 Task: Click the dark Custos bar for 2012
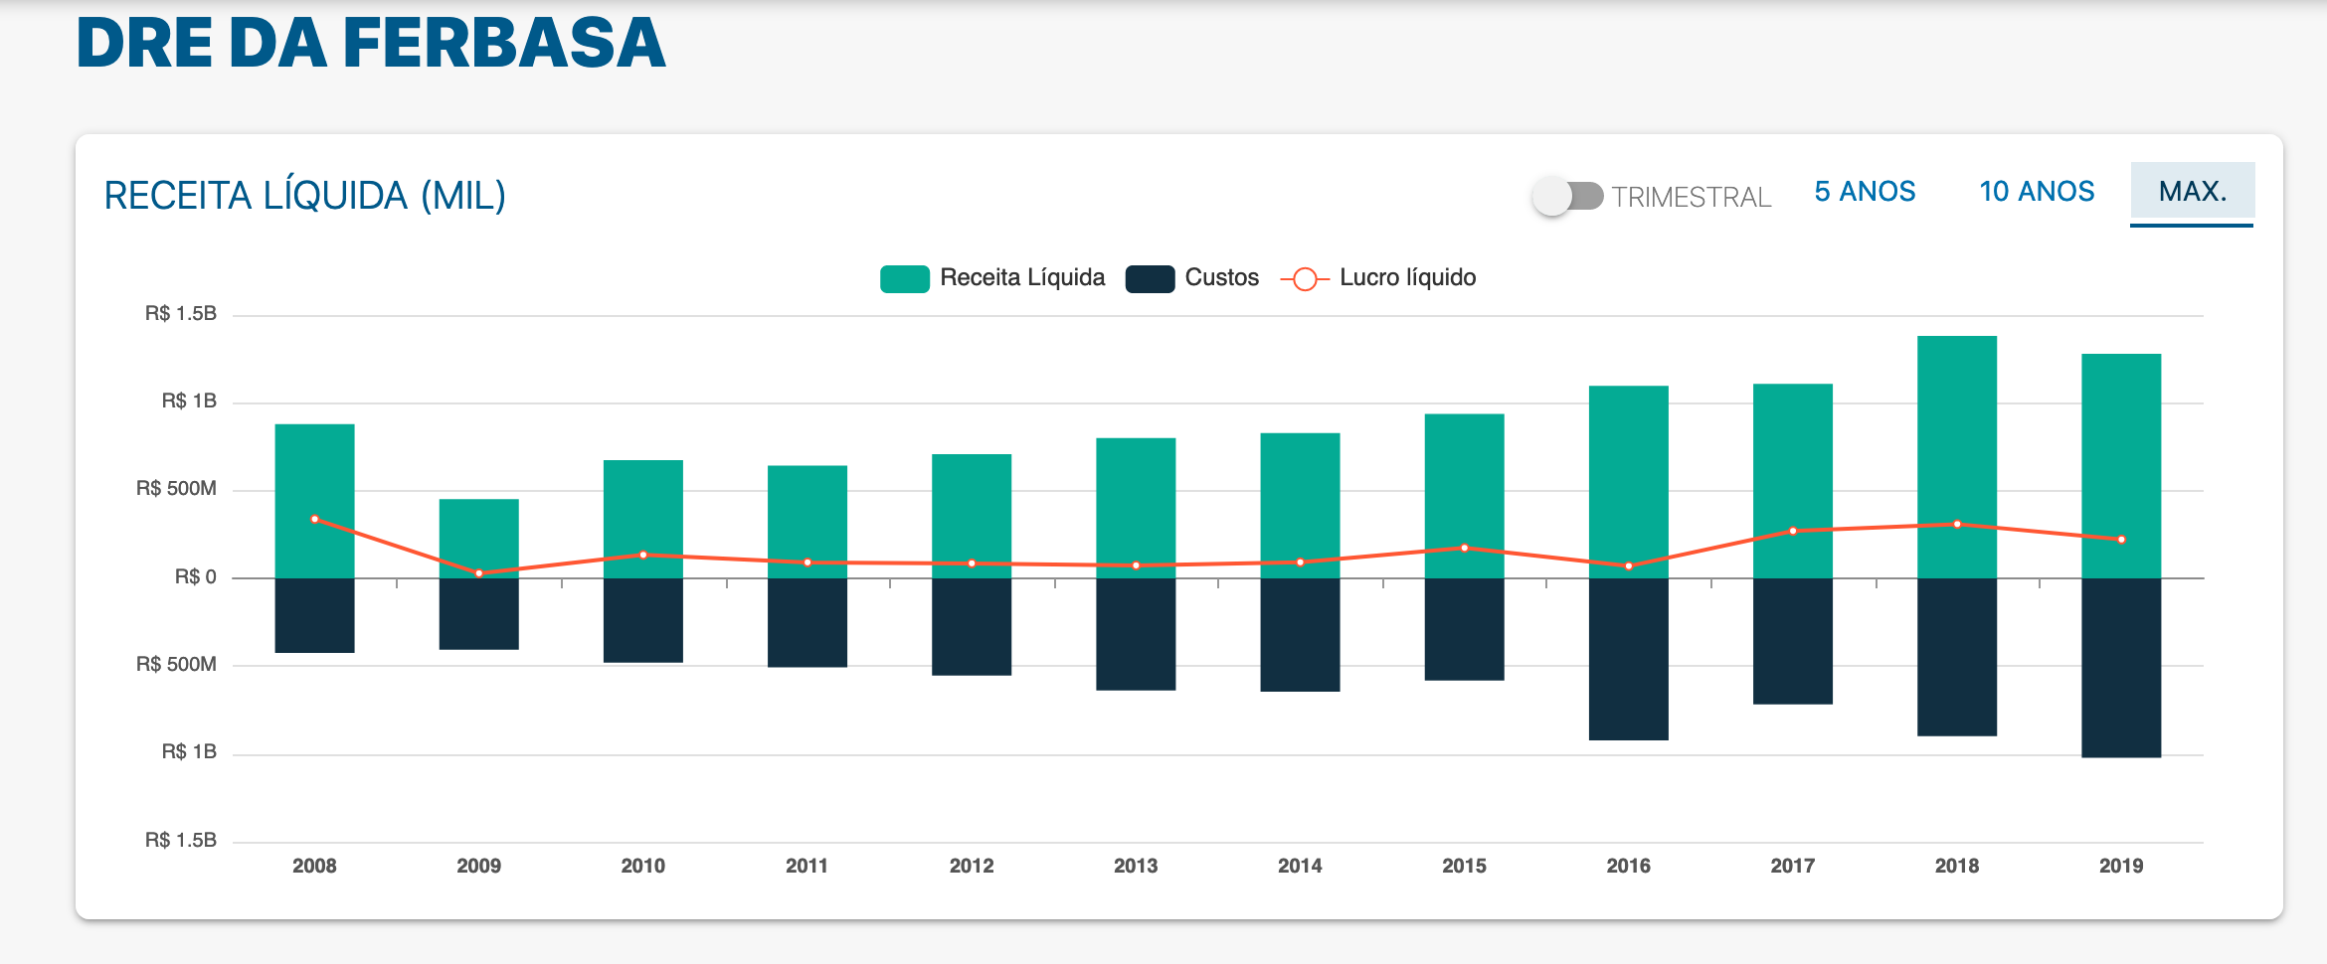[972, 627]
